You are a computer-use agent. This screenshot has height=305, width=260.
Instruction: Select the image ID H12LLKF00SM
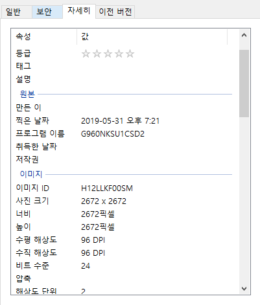[x=107, y=188]
